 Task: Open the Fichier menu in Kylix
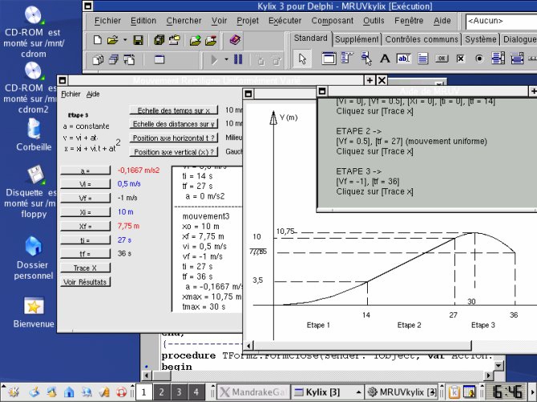[x=107, y=21]
